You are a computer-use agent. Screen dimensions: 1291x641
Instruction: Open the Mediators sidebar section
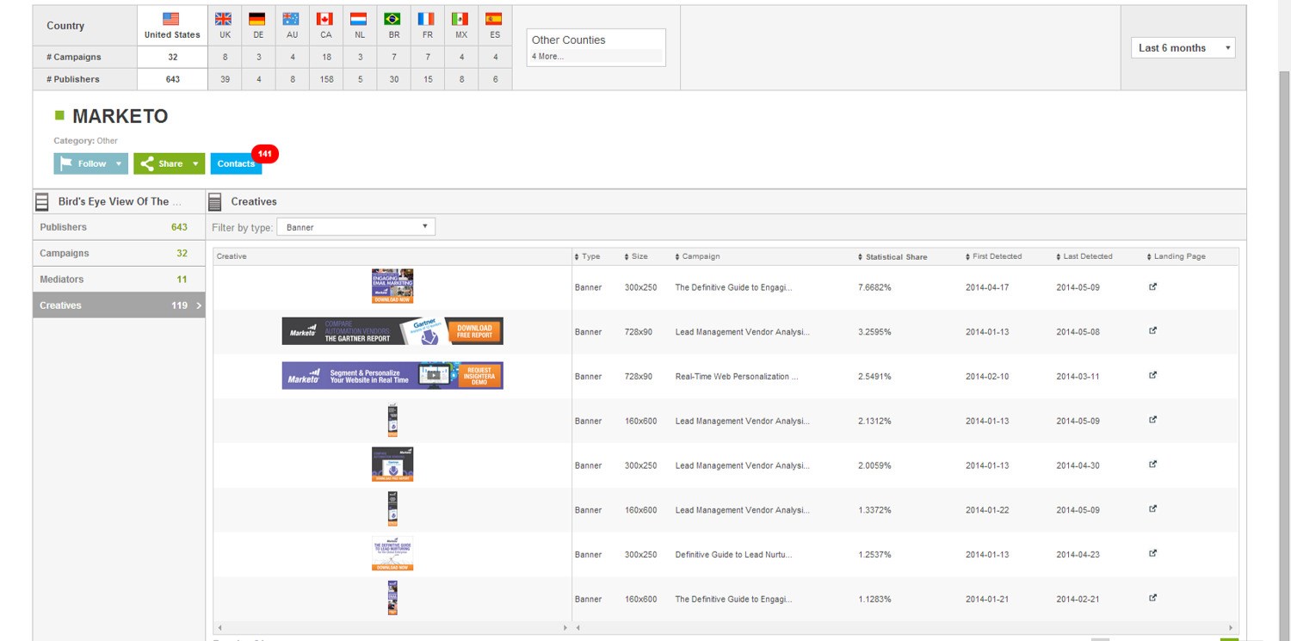119,279
